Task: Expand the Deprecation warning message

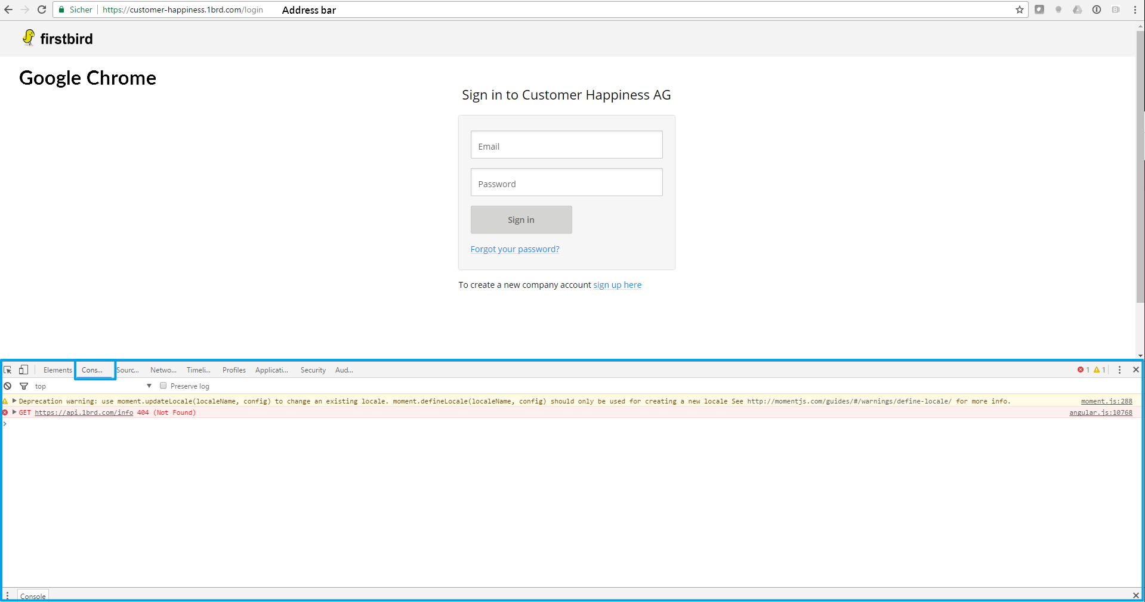Action: (x=14, y=401)
